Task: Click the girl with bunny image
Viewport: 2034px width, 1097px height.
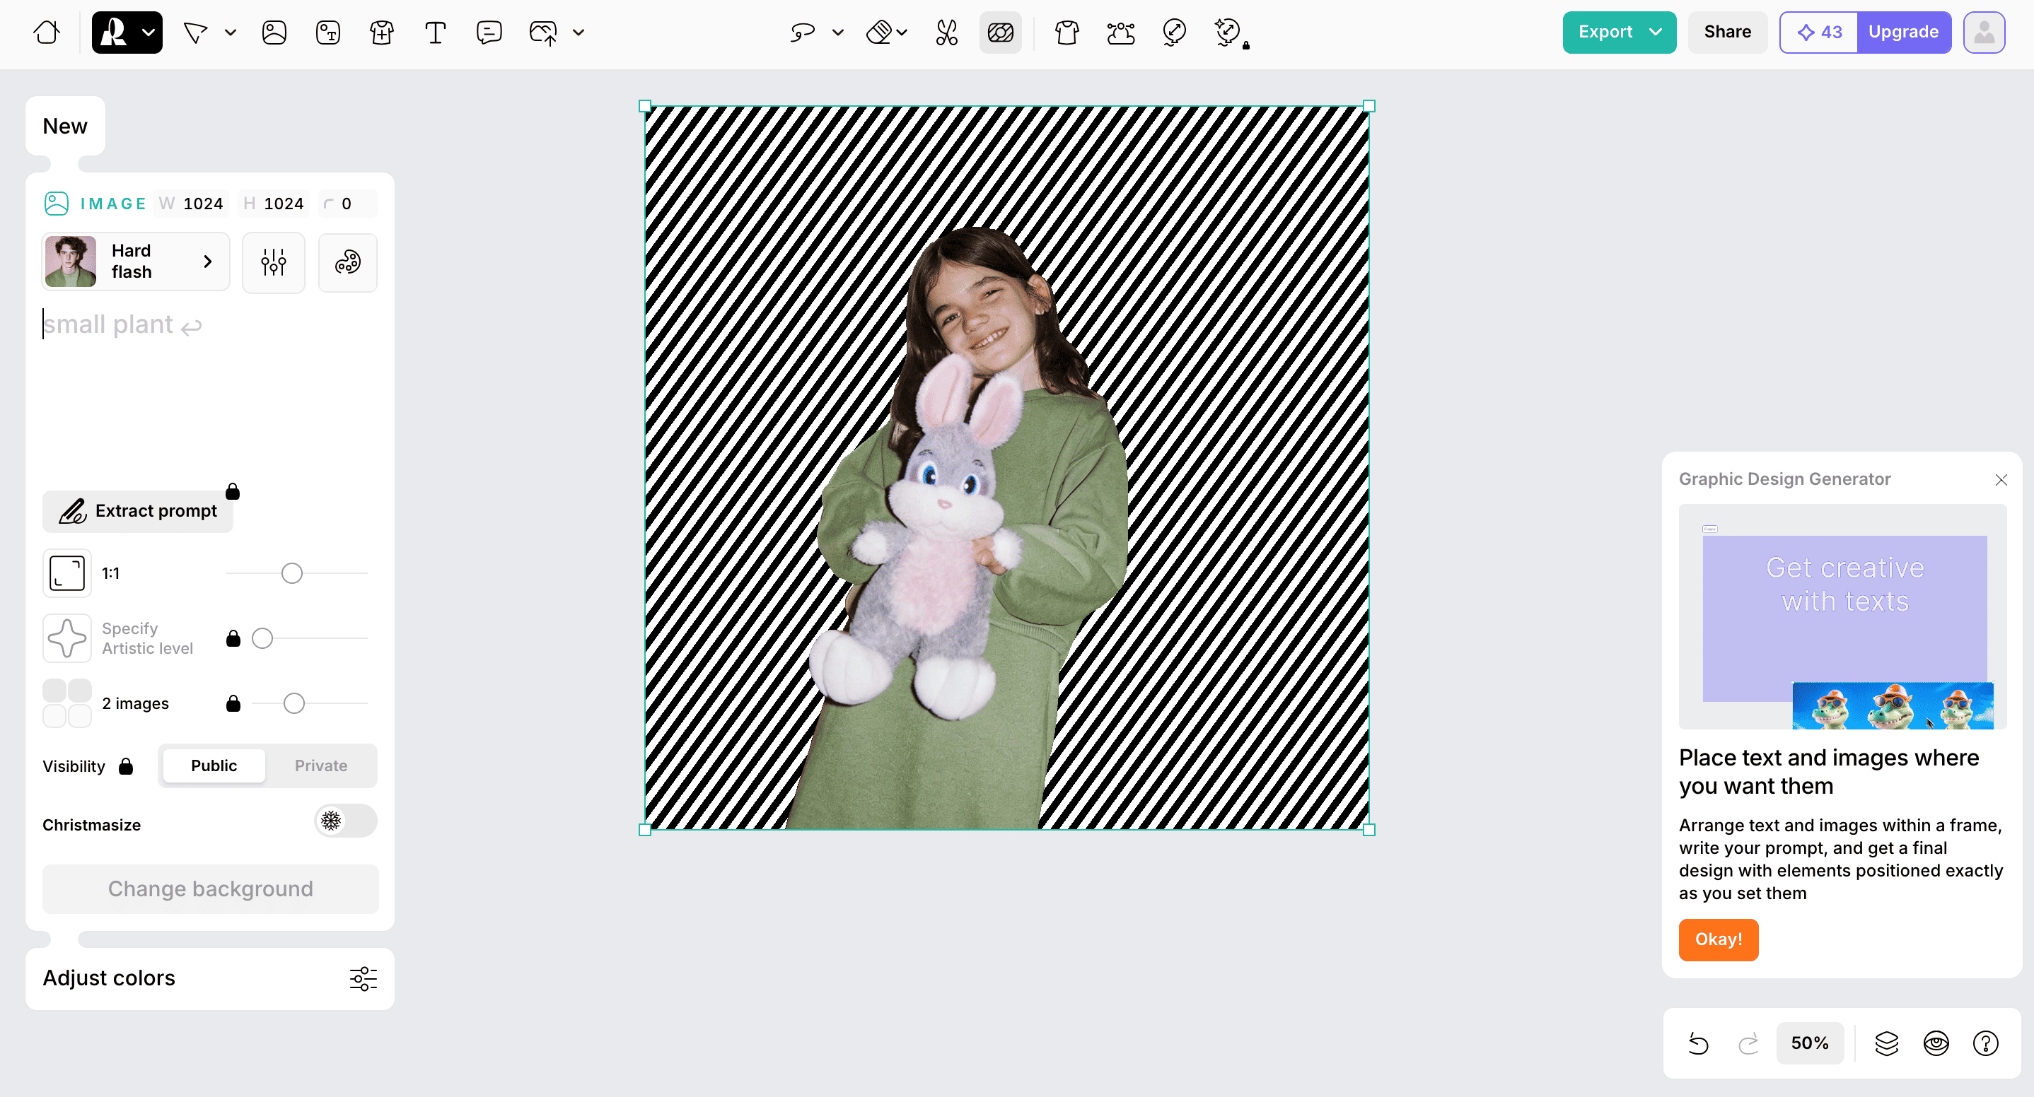Action: tap(1006, 468)
